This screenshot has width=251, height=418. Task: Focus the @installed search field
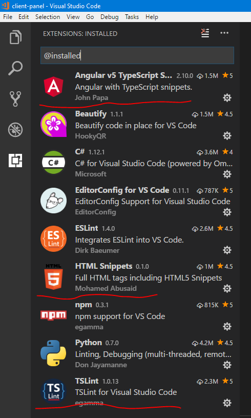[137, 55]
